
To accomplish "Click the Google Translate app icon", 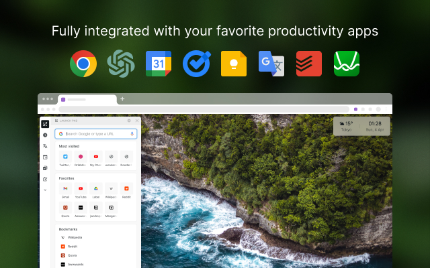I will [x=271, y=64].
